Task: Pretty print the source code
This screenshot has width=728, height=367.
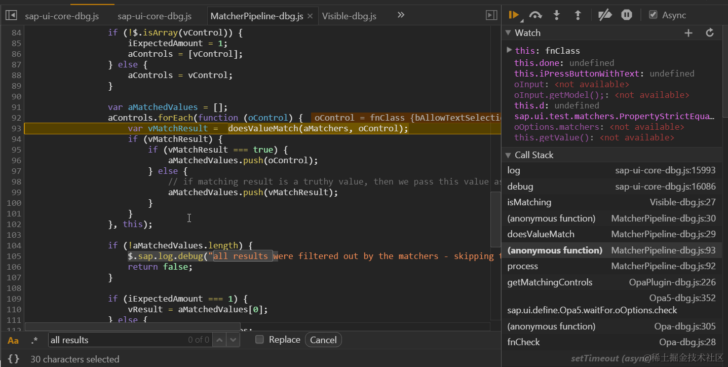Action: (x=14, y=359)
